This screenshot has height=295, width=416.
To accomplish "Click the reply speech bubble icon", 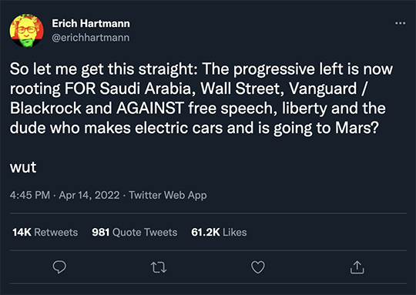I will [59, 267].
